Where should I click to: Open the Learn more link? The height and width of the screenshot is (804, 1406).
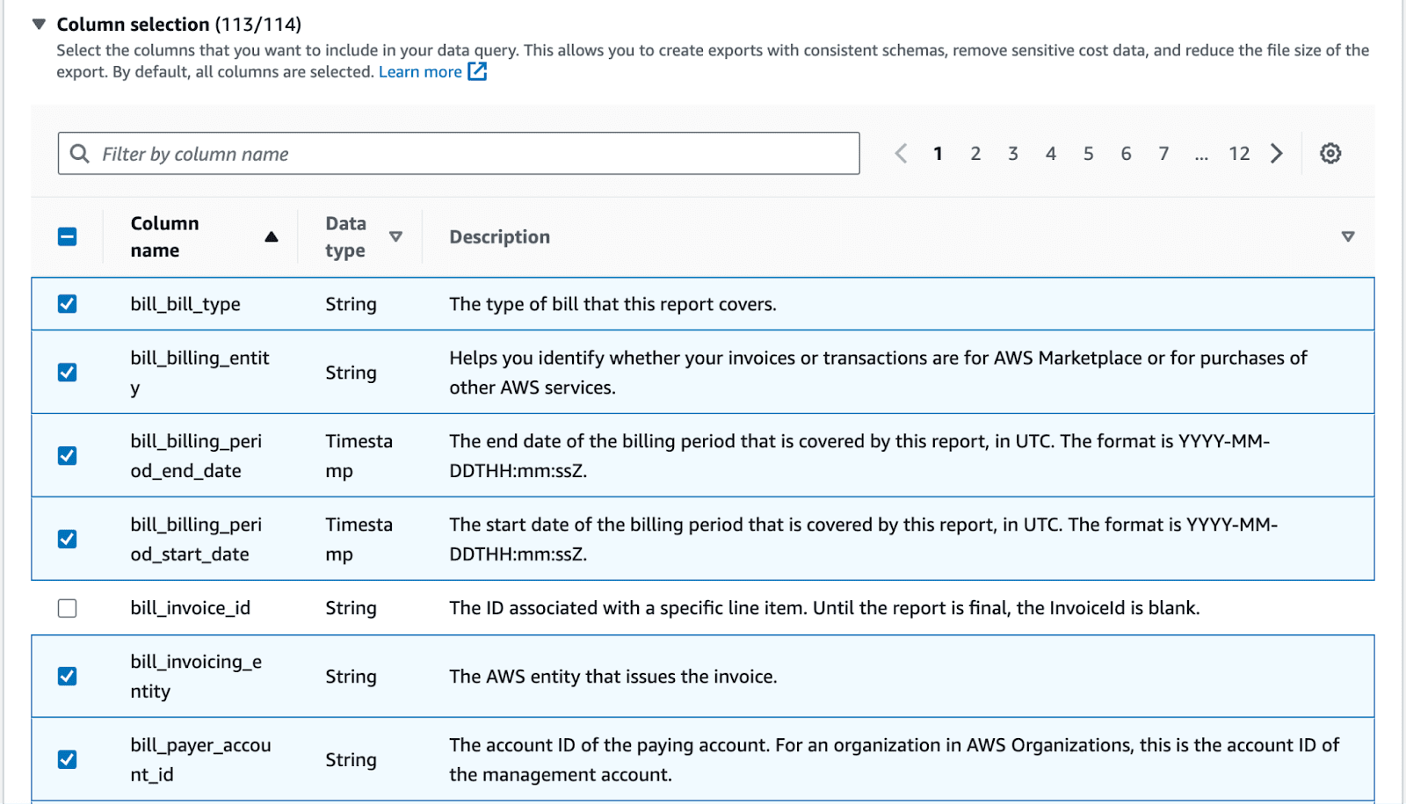(420, 72)
